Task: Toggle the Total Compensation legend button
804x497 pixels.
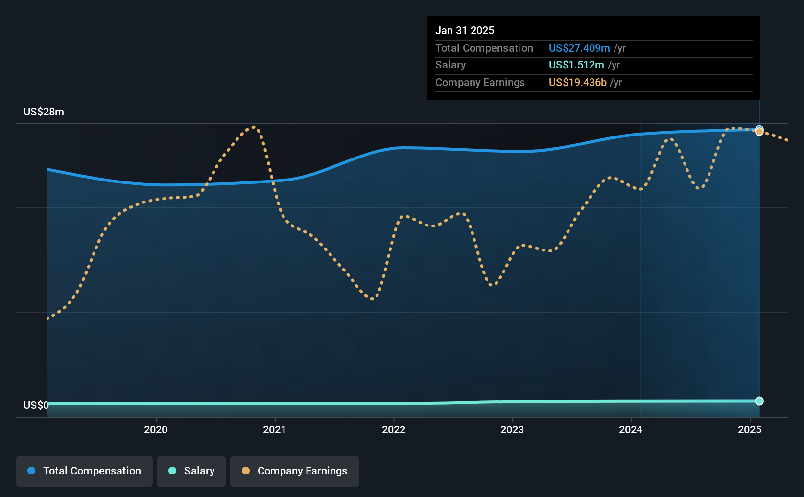Action: pos(84,471)
